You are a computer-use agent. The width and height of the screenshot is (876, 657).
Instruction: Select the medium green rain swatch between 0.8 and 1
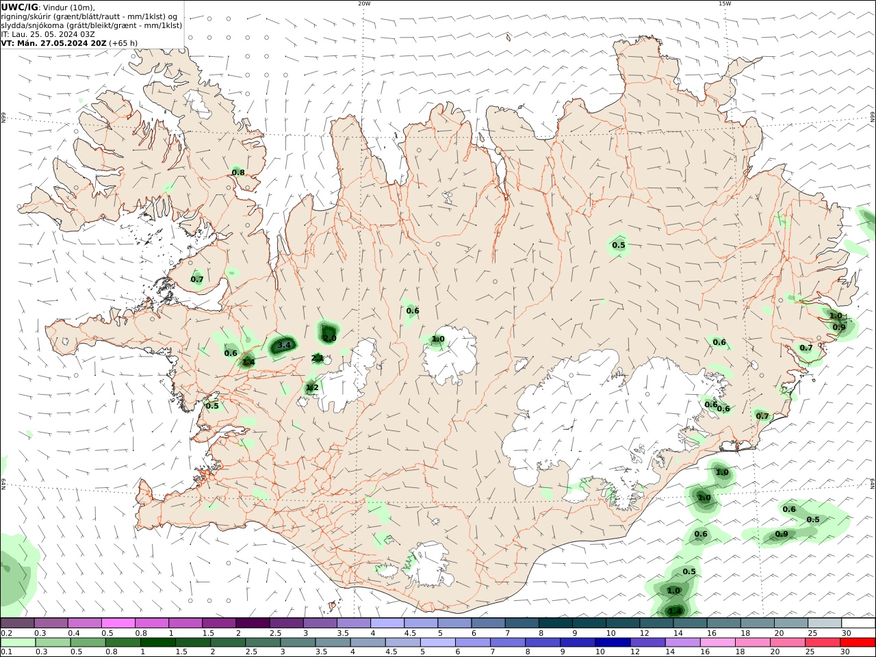(123, 643)
